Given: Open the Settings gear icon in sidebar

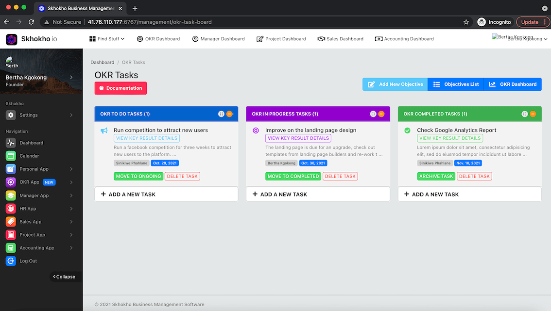Looking at the screenshot, I should 11,115.
